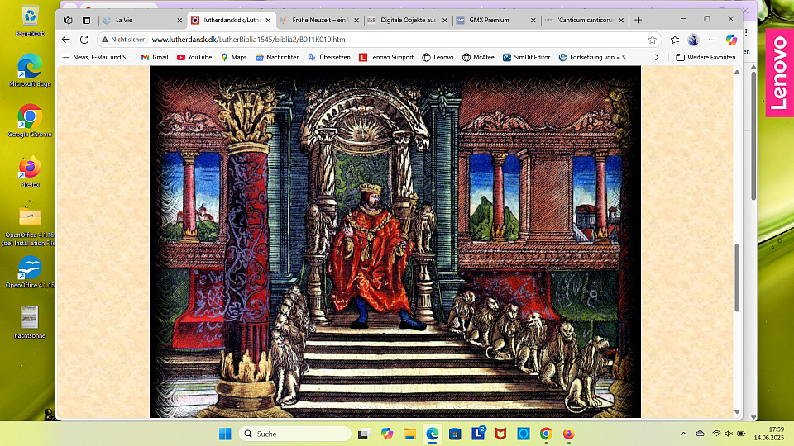
Task: Click the muted volume tray icon
Action: pos(729,434)
